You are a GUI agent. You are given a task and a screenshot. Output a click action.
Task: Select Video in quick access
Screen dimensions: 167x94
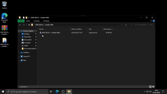point(26,46)
